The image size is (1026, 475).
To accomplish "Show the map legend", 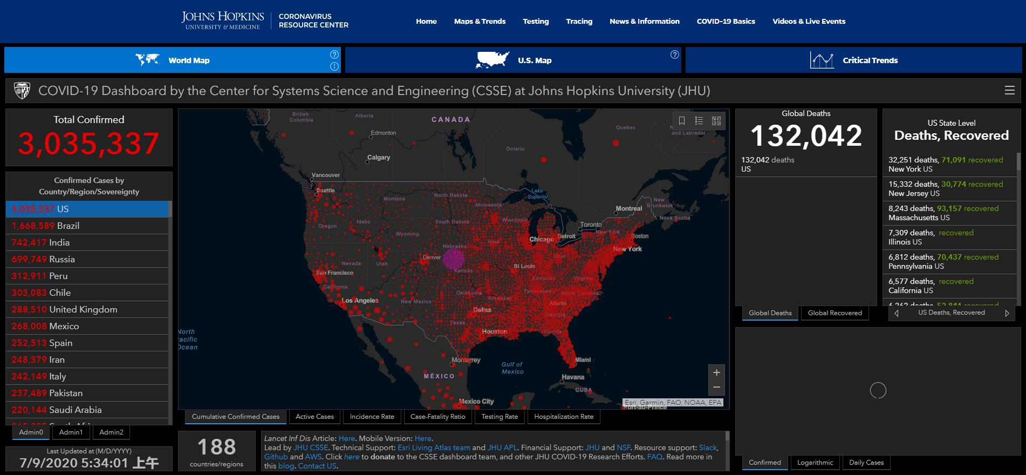I will 699,120.
